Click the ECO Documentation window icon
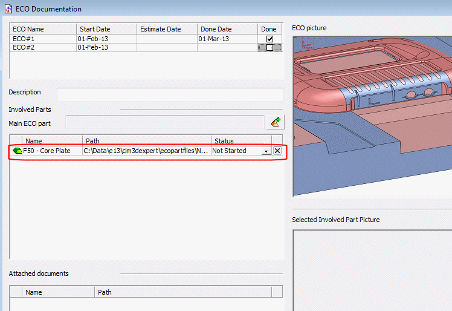 [8, 9]
